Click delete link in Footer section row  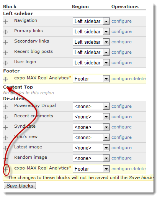(x=139, y=79)
